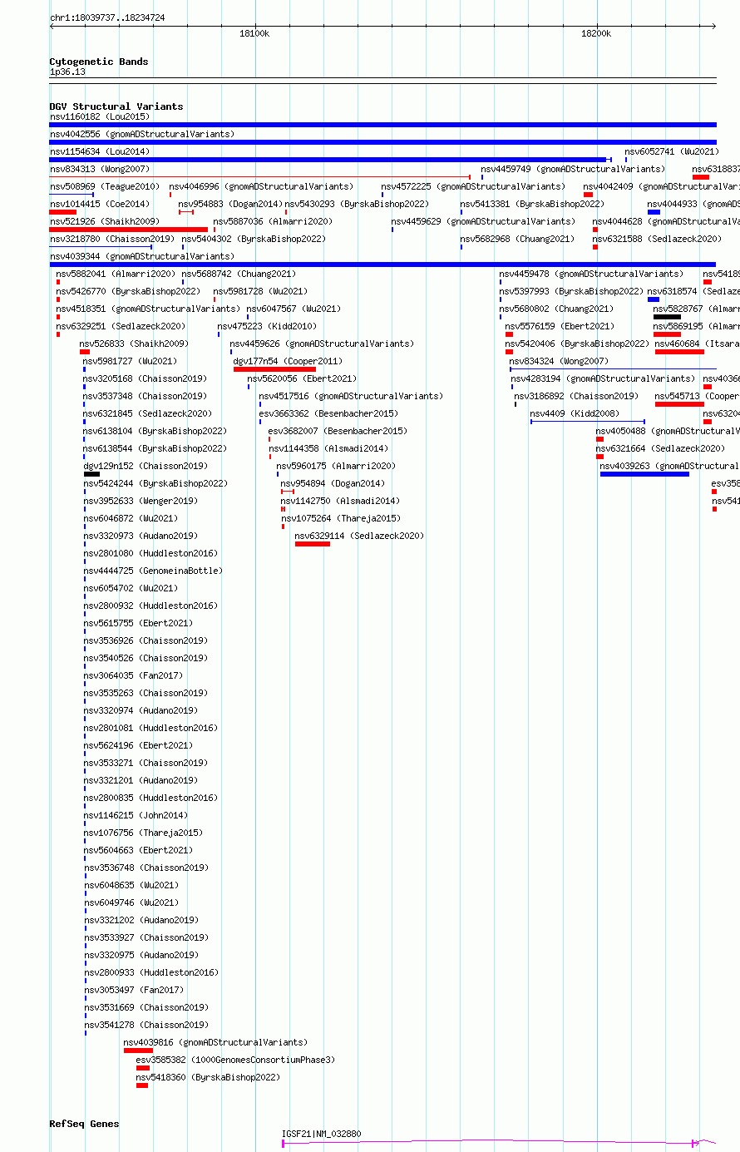The width and height of the screenshot is (740, 1152).
Task: Open nsv508969 (Teague2010) variant
Action: [105, 186]
